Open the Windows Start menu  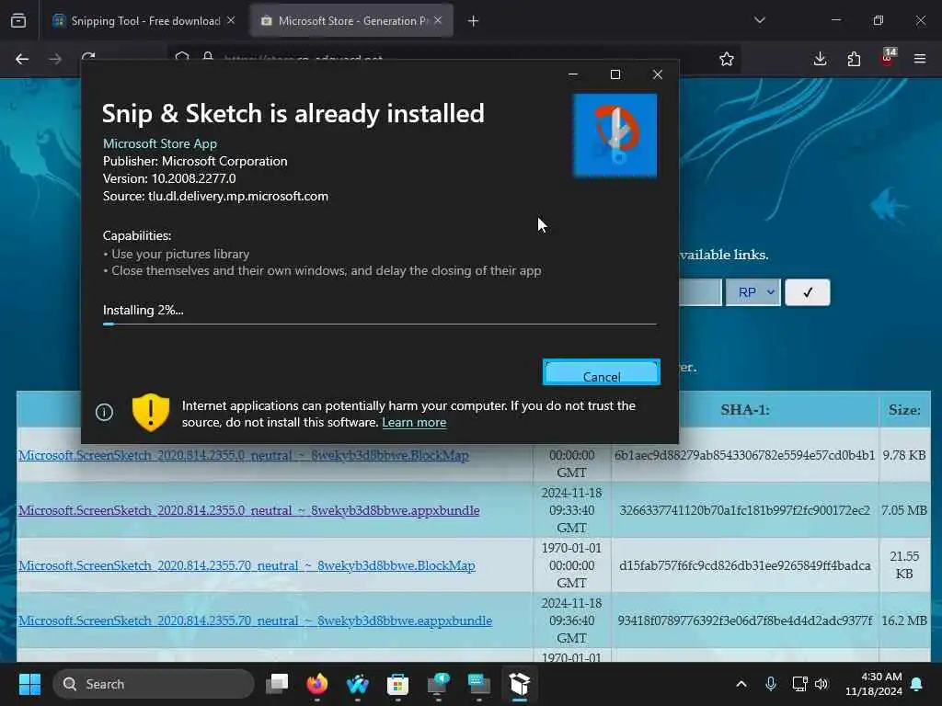pyautogui.click(x=29, y=684)
